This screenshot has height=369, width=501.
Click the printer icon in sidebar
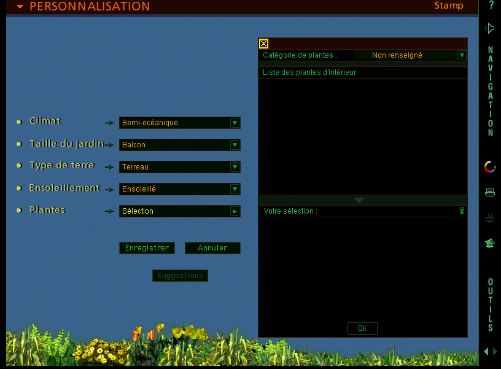coord(490,192)
